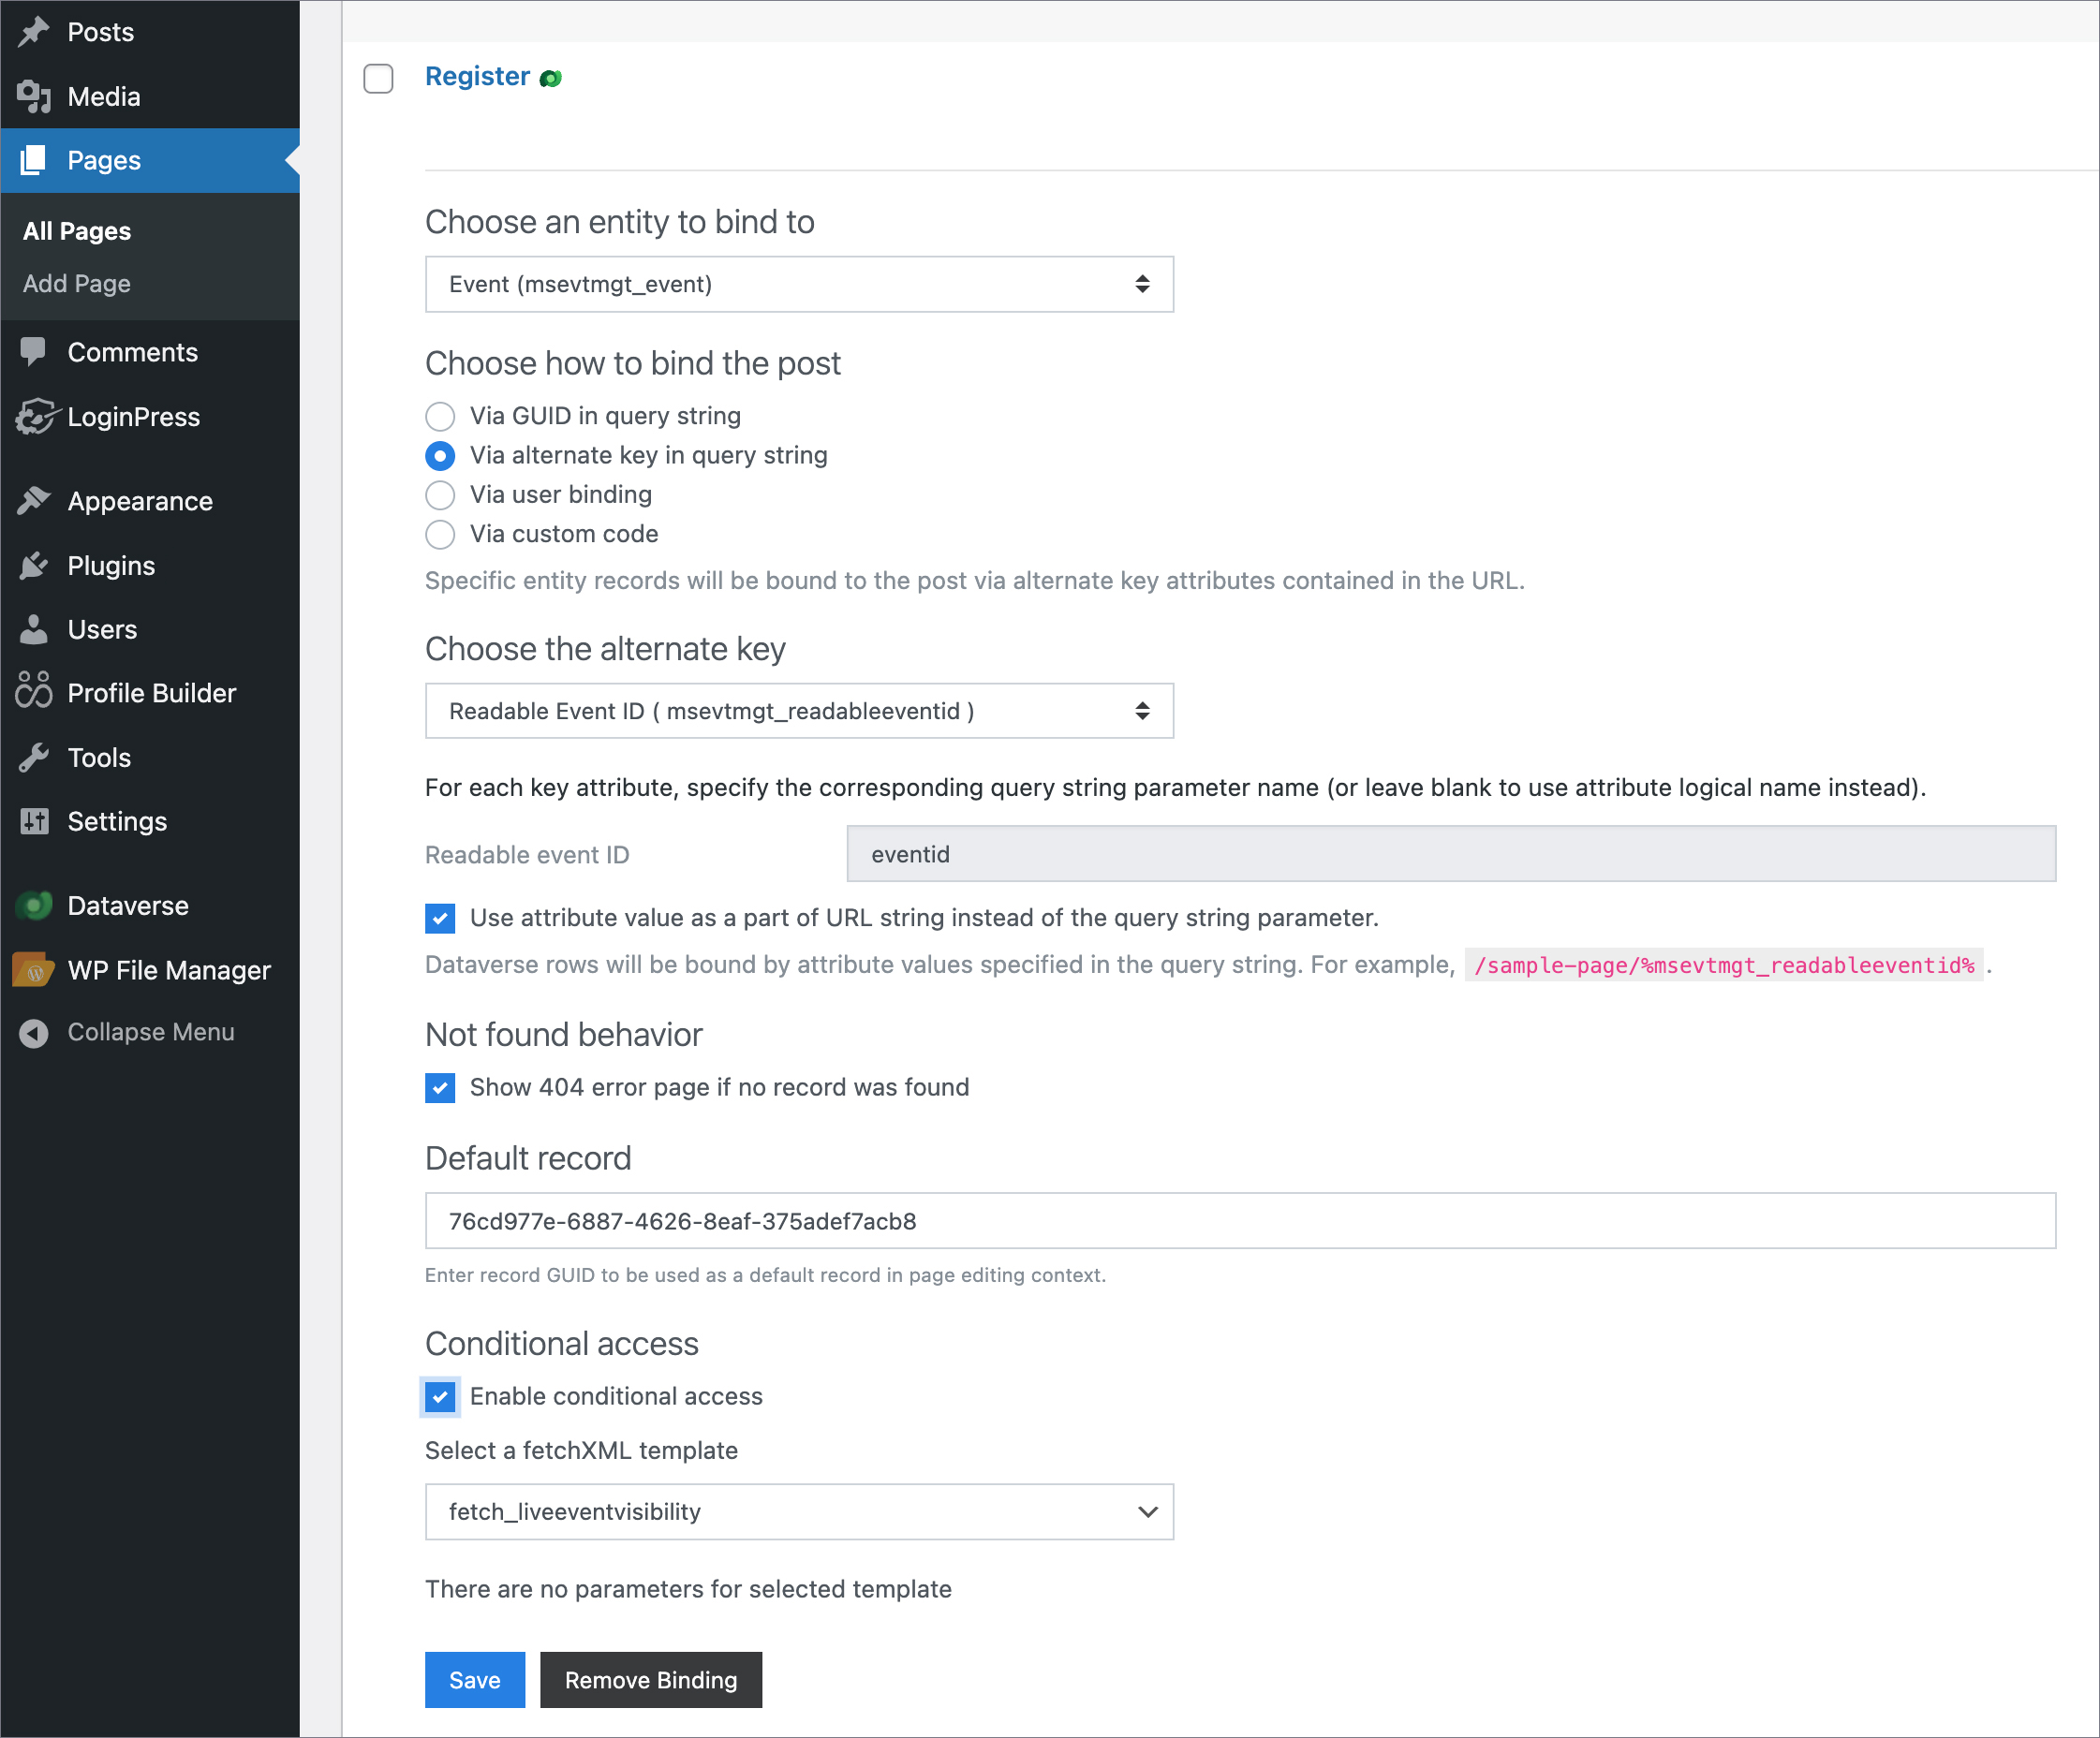This screenshot has height=1738, width=2100.
Task: Click the Remove Binding button
Action: [651, 1680]
